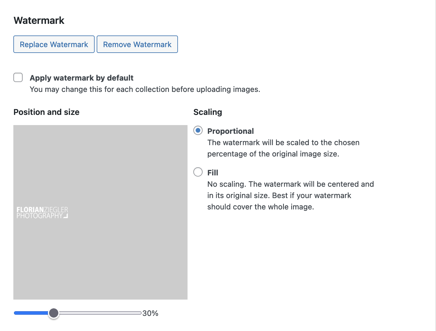The height and width of the screenshot is (331, 436).
Task: Choose the Fill scaling radio button
Action: point(198,172)
